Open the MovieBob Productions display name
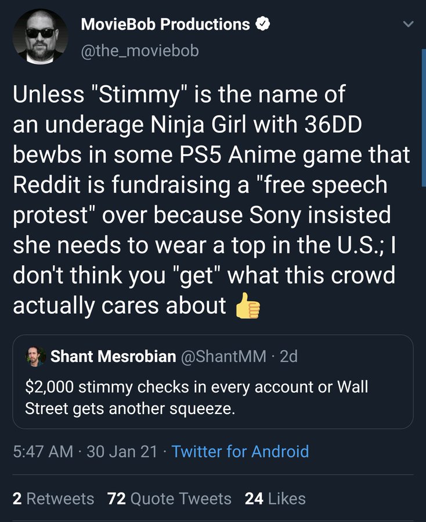The width and height of the screenshot is (426, 522). (165, 24)
